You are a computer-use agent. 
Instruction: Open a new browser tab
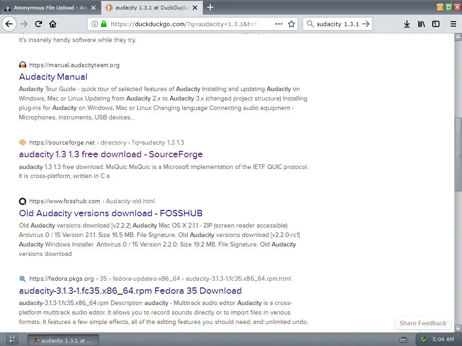pyautogui.click(x=210, y=7)
